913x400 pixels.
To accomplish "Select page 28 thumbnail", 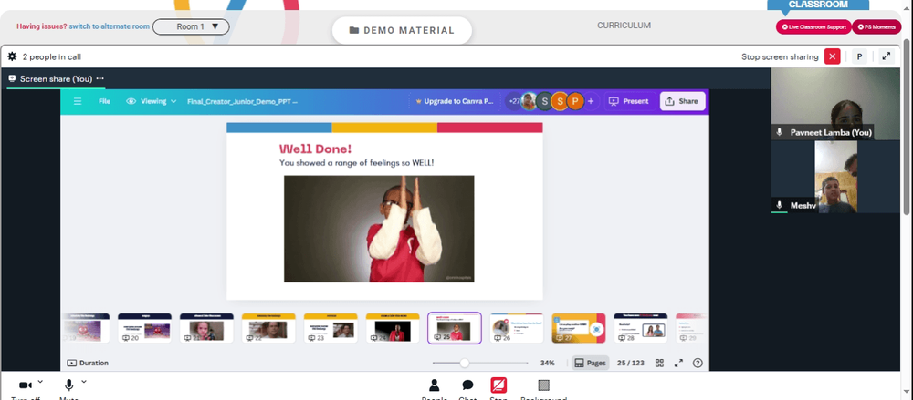I will 641,328.
